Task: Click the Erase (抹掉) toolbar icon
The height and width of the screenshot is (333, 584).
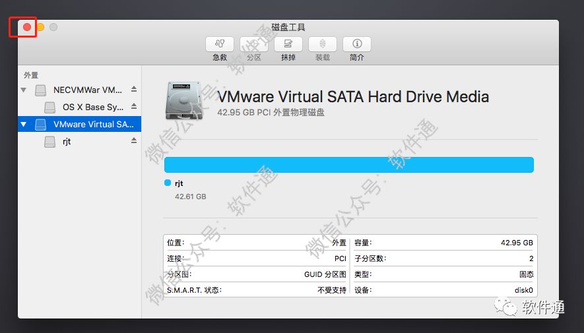Action: [288, 44]
